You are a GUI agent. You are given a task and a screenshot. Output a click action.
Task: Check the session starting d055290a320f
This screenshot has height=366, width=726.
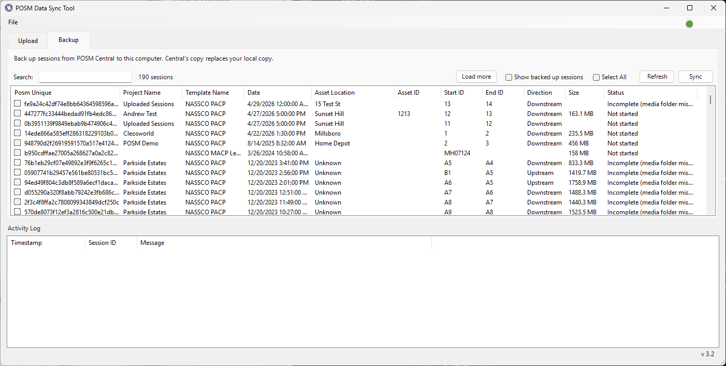(x=18, y=193)
